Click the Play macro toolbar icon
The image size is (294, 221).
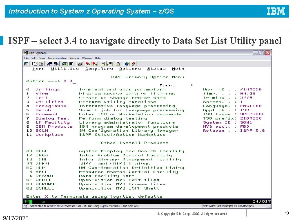[x=103, y=64]
